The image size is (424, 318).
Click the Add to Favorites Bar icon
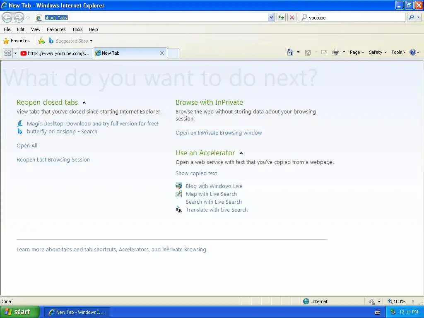pyautogui.click(x=41, y=41)
